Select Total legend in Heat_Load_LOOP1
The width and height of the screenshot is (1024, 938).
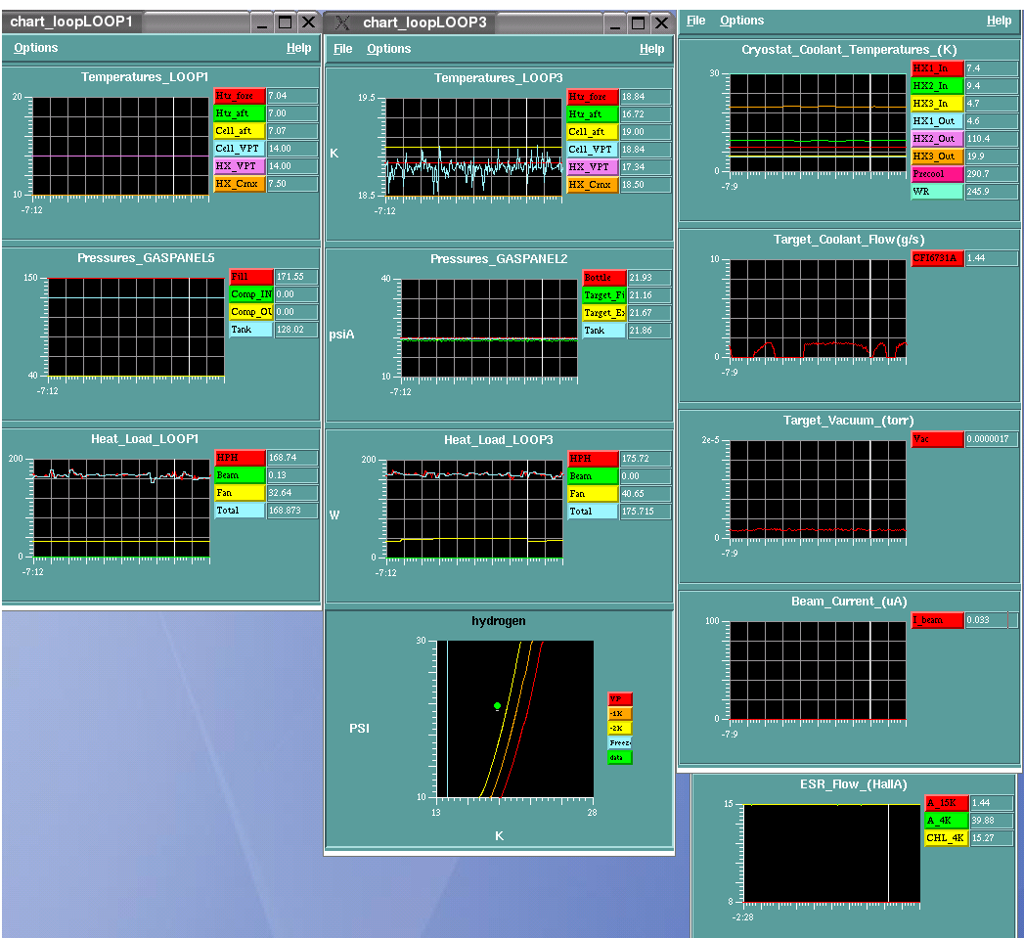tap(240, 511)
